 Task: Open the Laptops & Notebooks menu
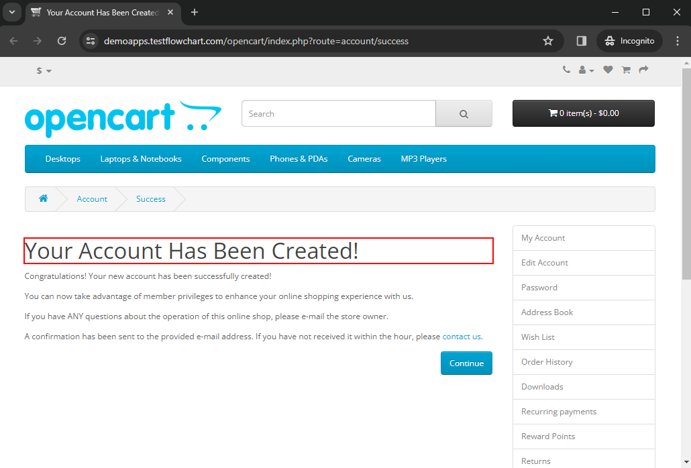[x=141, y=159]
